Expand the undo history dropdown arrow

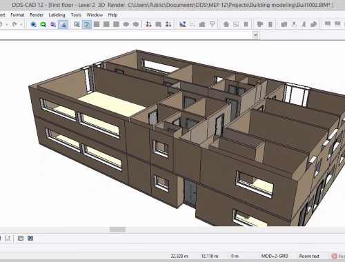(x=7, y=24)
